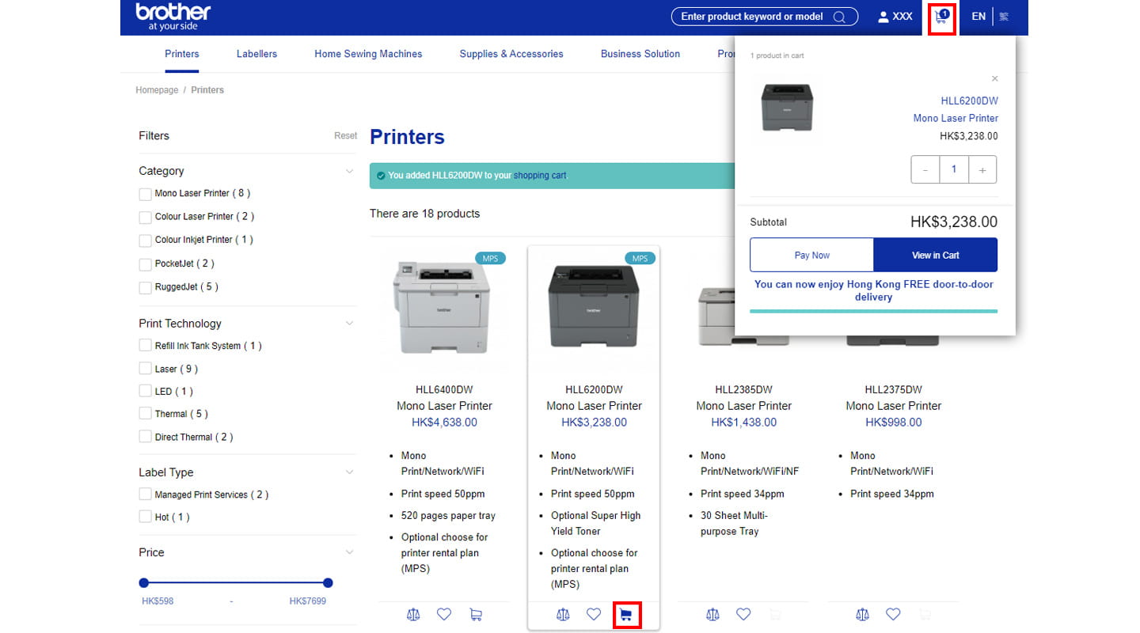
Task: Click Pay Now in cart popup
Action: 812,255
